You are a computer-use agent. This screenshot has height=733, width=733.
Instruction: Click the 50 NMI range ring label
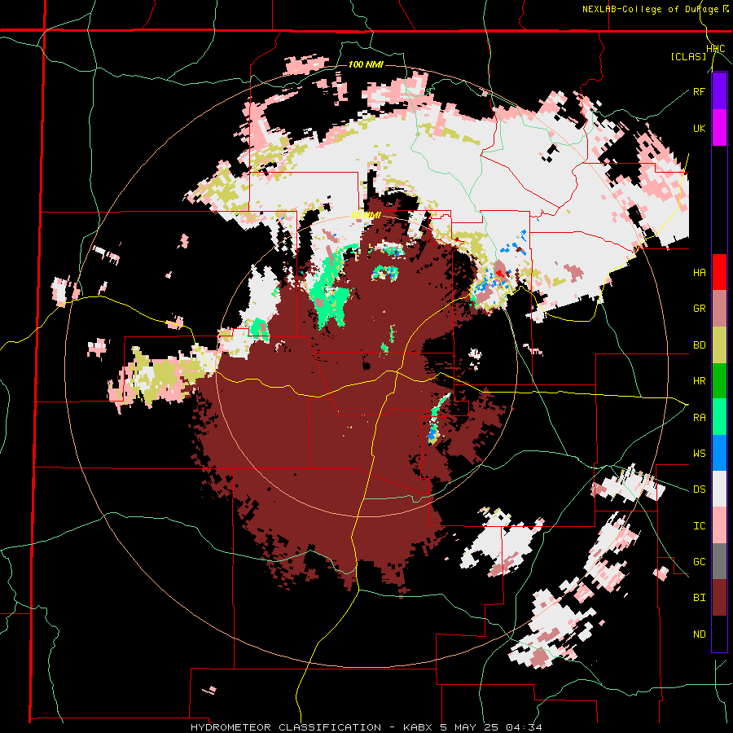point(366,216)
